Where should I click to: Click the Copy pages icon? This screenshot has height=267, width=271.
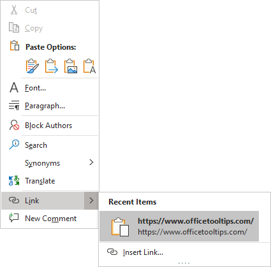pos(14,27)
